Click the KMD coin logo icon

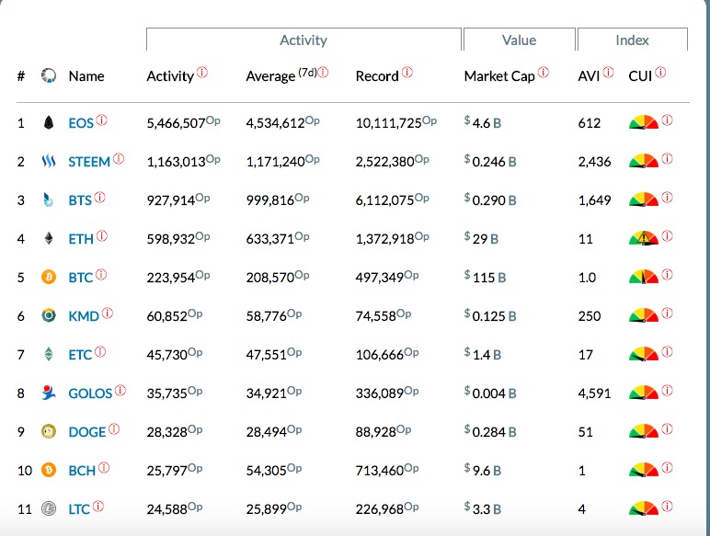49,315
